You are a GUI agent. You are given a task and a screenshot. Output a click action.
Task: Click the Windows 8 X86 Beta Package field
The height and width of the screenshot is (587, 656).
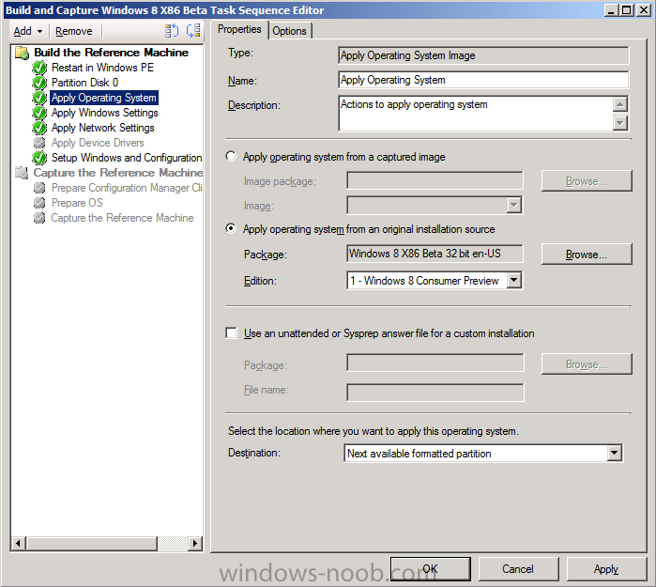[x=435, y=254]
